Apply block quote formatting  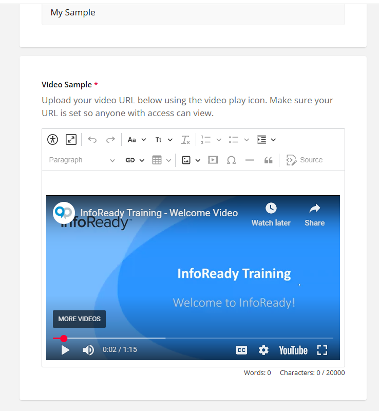click(x=269, y=160)
